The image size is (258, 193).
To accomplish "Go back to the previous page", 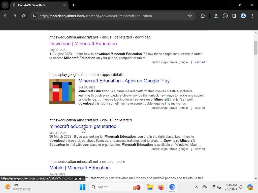I will point(6,16).
